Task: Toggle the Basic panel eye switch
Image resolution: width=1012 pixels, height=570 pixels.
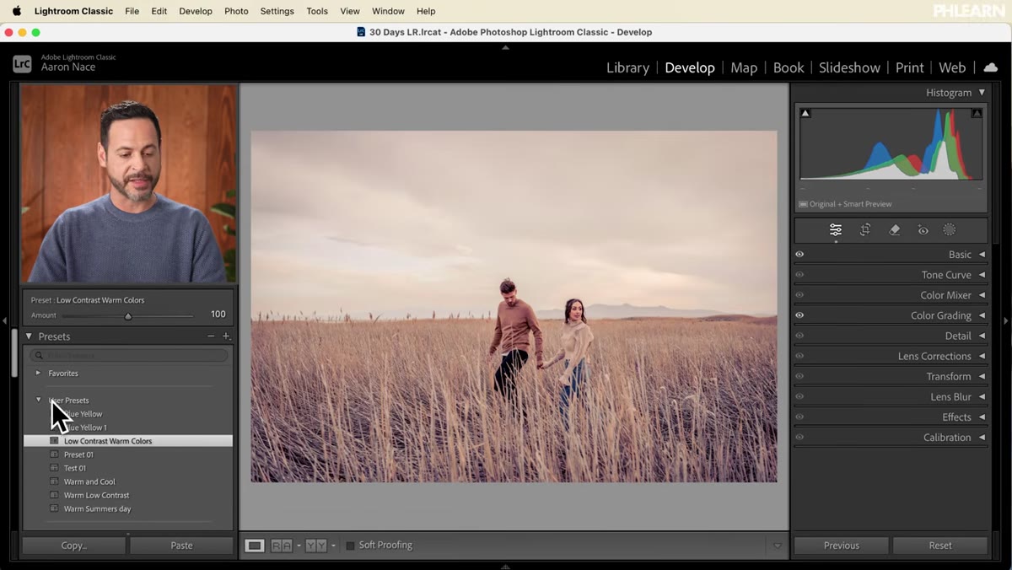Action: pos(799,255)
